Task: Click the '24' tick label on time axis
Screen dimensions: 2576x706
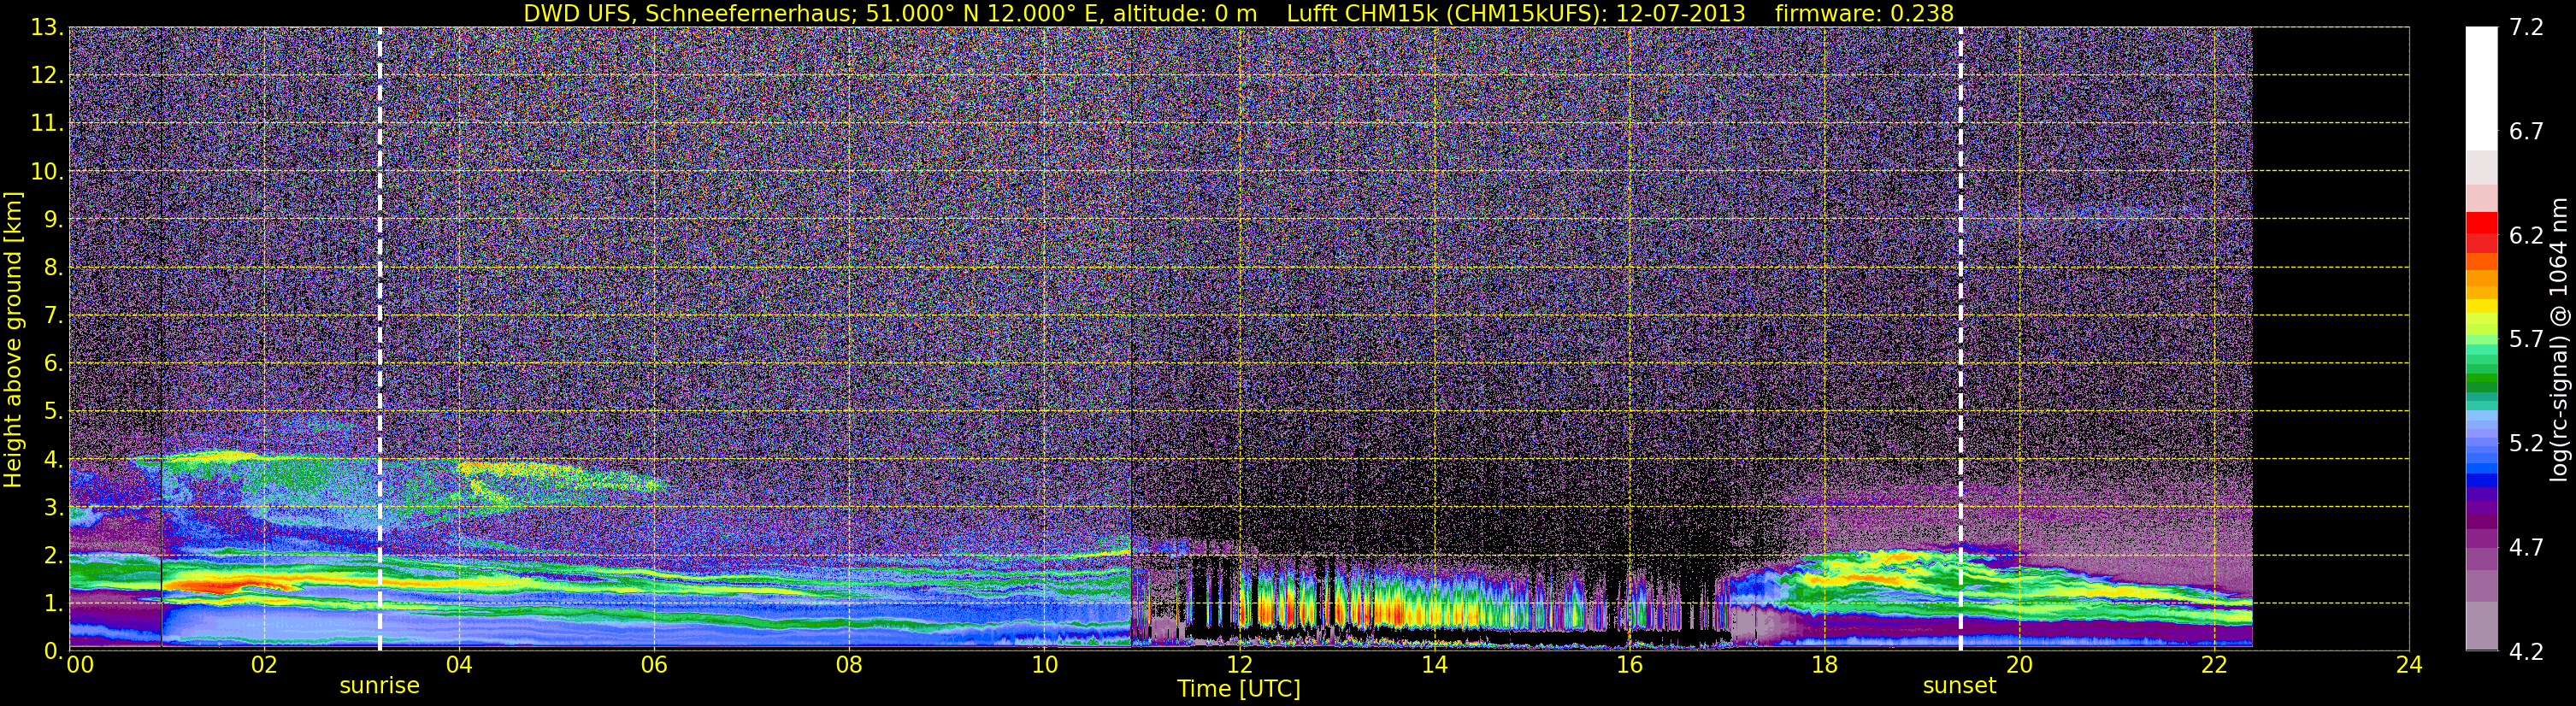Action: pyautogui.click(x=2409, y=665)
